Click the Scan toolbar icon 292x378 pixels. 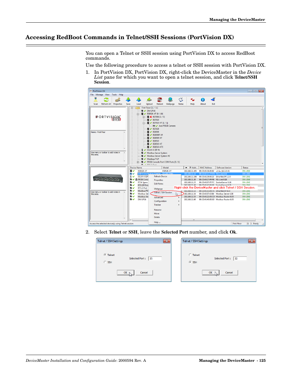coord(95,101)
